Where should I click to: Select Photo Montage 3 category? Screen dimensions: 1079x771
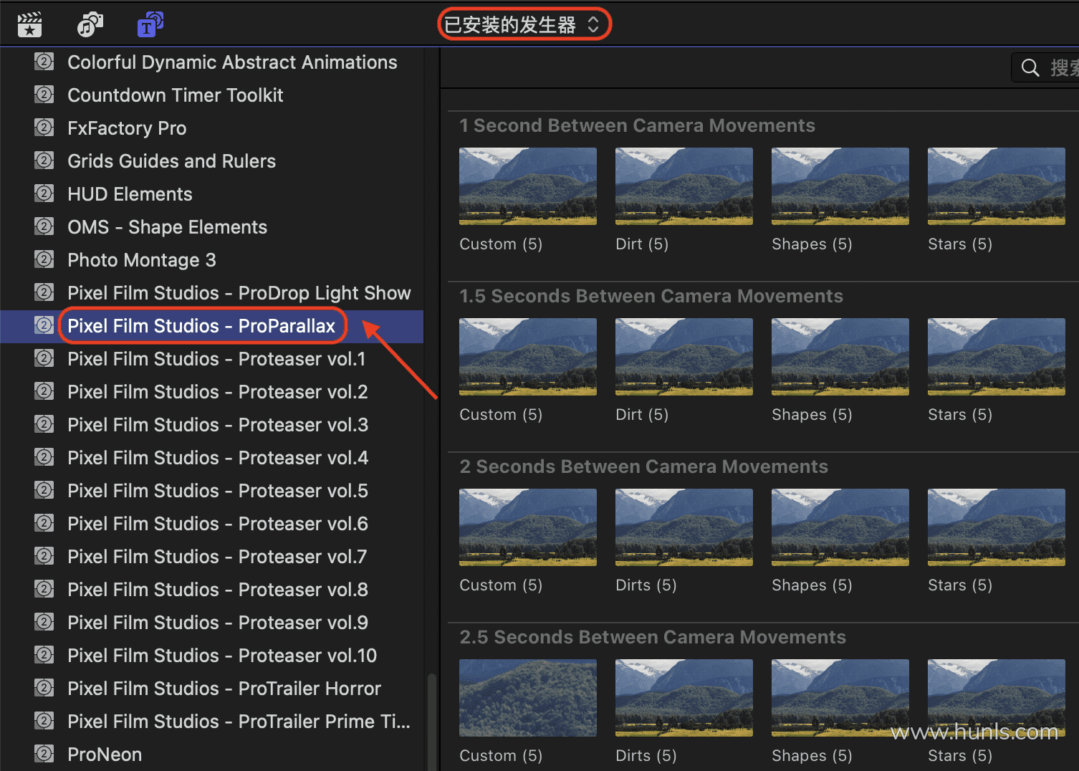click(212, 260)
